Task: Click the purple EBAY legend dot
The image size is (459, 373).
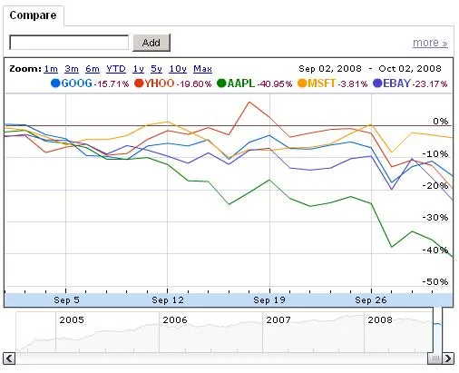Action: 377,83
